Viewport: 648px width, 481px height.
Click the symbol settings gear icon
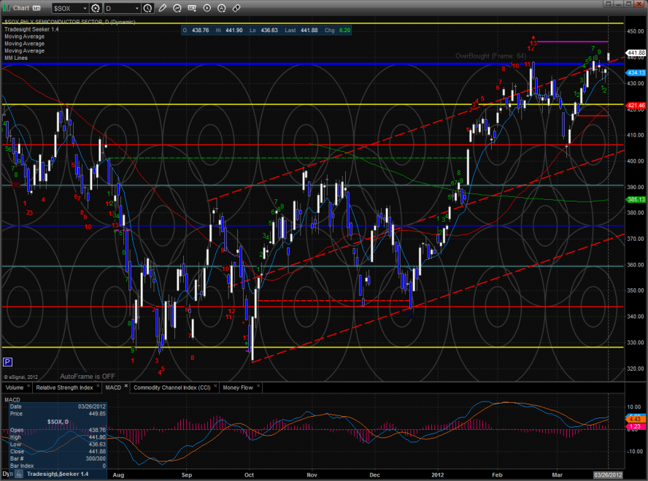click(x=95, y=8)
